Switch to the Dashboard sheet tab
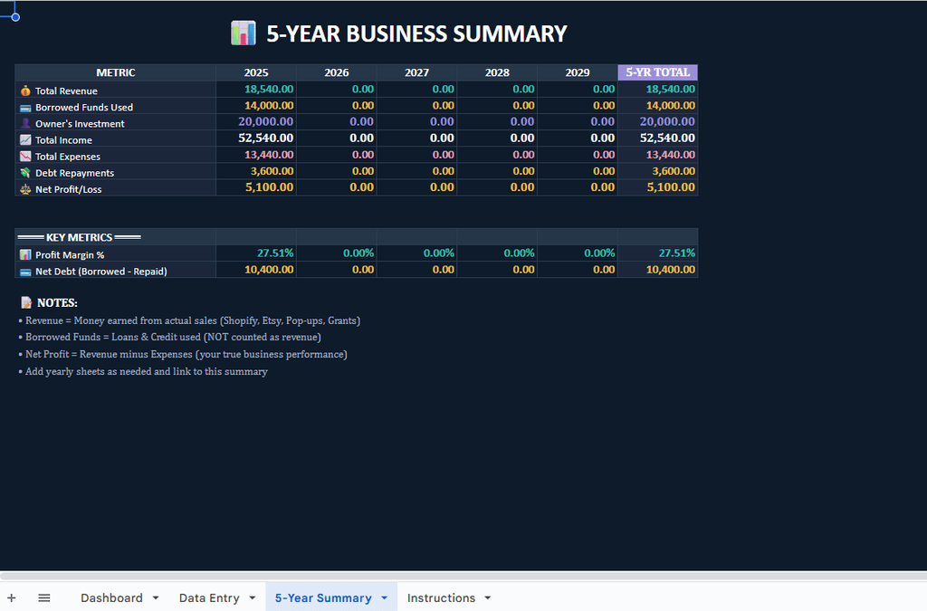Screen dimensions: 927x611 coord(111,598)
